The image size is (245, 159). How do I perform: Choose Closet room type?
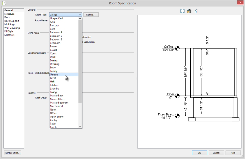[64, 50]
